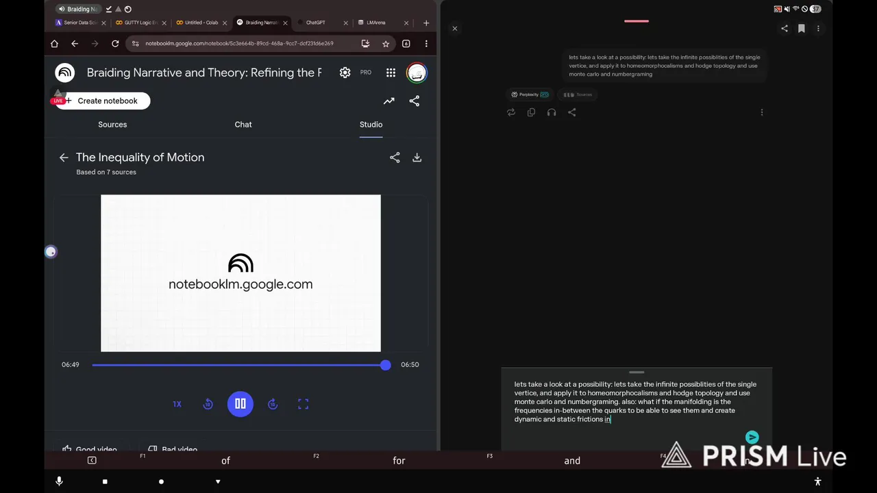Share Perplexity thread from top bar

coord(785,29)
